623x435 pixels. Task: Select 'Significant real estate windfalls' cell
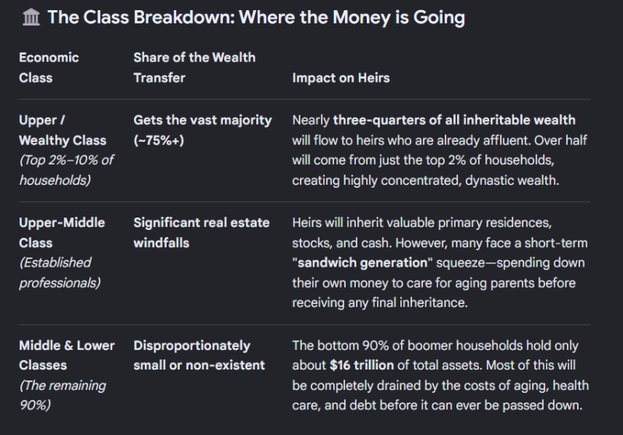point(202,232)
